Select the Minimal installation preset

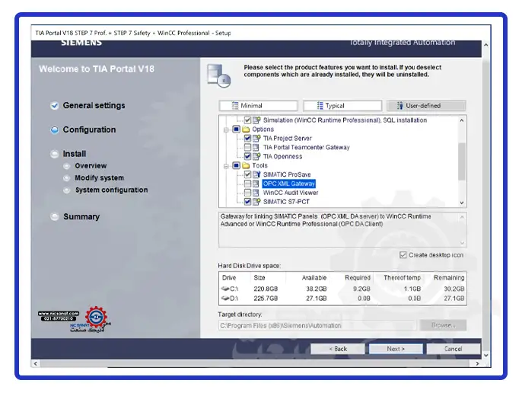click(259, 106)
